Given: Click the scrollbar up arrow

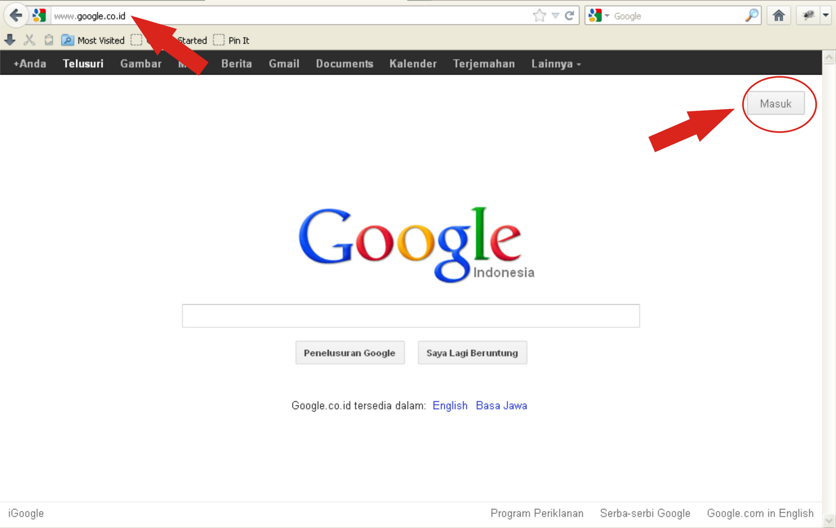Looking at the screenshot, I should point(829,57).
